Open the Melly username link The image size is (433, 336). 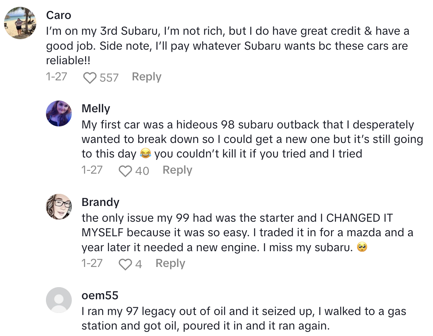pos(96,109)
